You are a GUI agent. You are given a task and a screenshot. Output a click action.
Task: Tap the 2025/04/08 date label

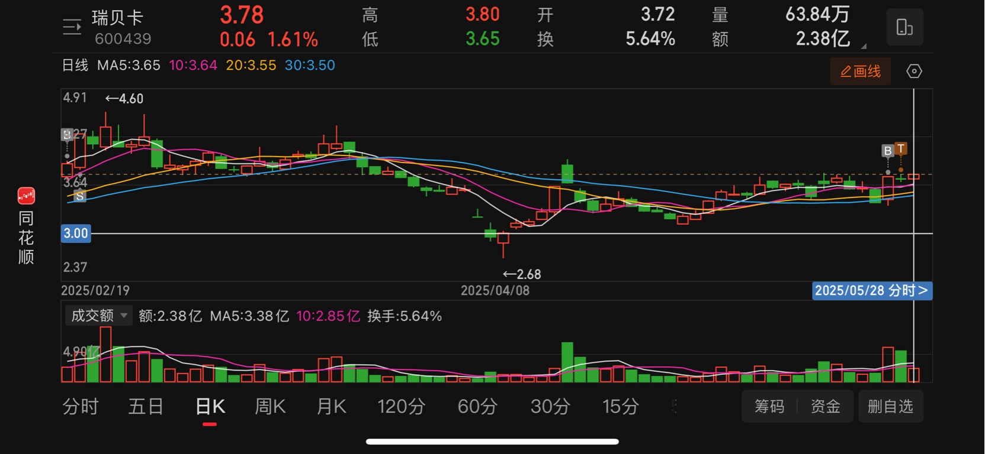(x=495, y=291)
